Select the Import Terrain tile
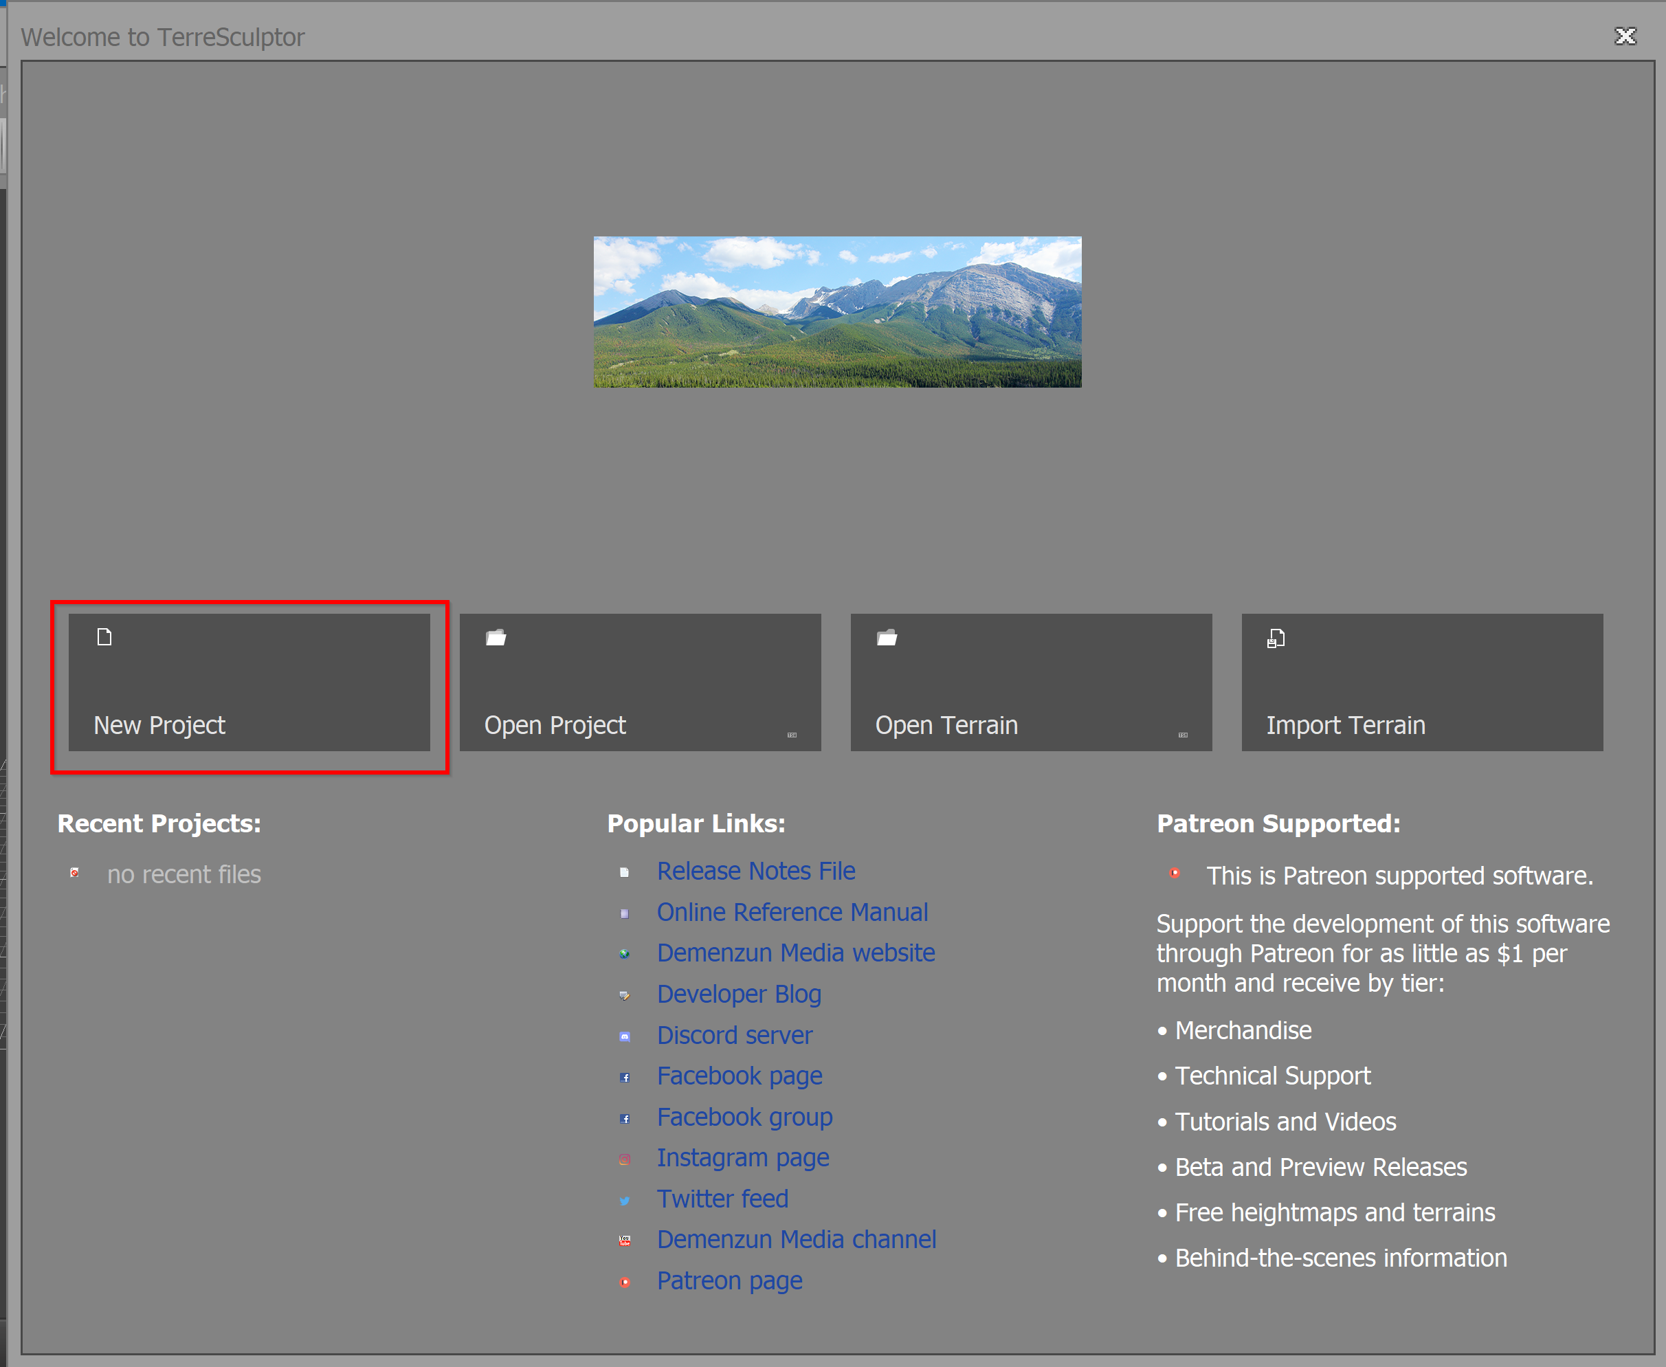This screenshot has height=1367, width=1666. pyautogui.click(x=1422, y=682)
